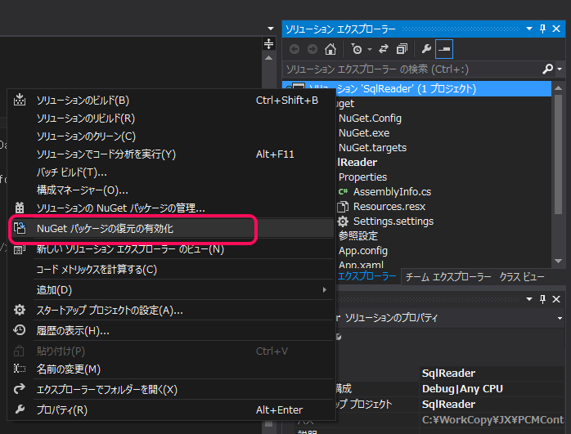Switch to チーム エクスプローラー tab

pos(448,277)
